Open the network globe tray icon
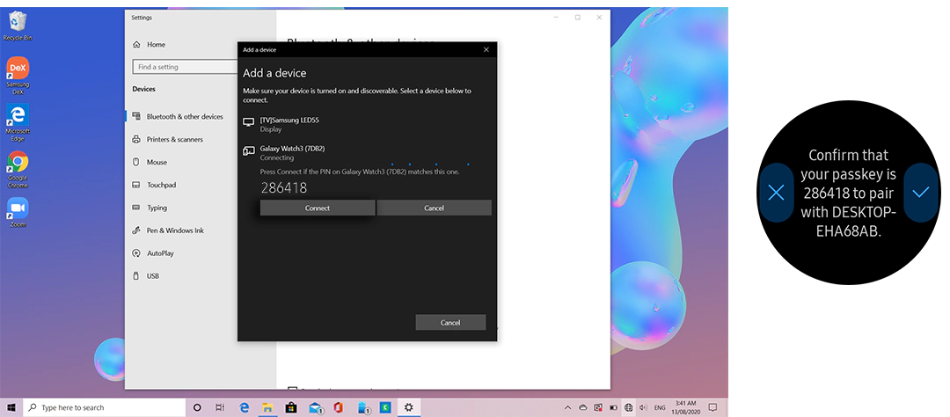 click(x=628, y=407)
